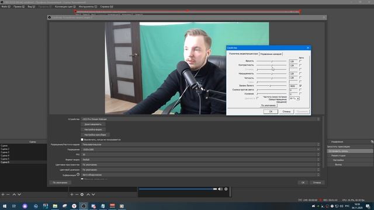Open the Инструменты menu

(88, 6)
